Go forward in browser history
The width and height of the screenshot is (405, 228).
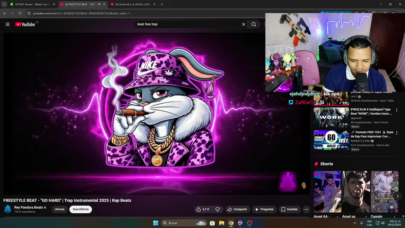click(12, 13)
